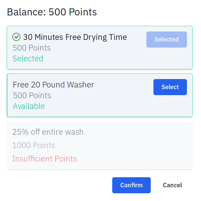
Task: Click the Available status label
Action: pyautogui.click(x=29, y=106)
